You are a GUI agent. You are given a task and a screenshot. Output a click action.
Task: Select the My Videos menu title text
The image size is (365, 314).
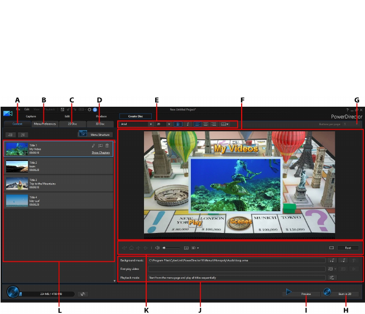(x=236, y=149)
